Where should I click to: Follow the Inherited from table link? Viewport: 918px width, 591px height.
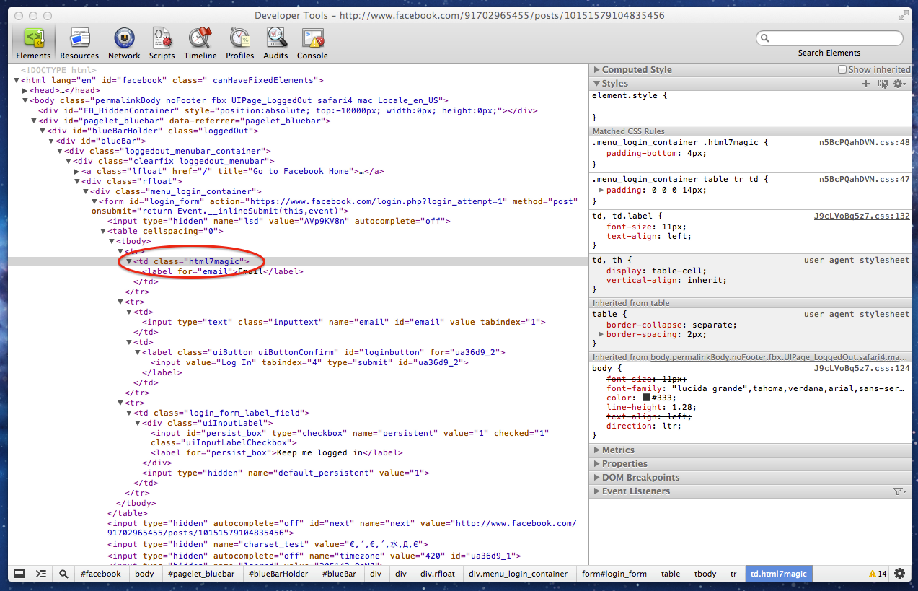point(660,303)
